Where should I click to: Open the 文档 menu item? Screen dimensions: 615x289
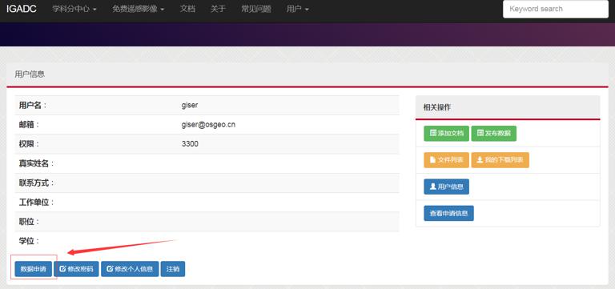tap(187, 9)
